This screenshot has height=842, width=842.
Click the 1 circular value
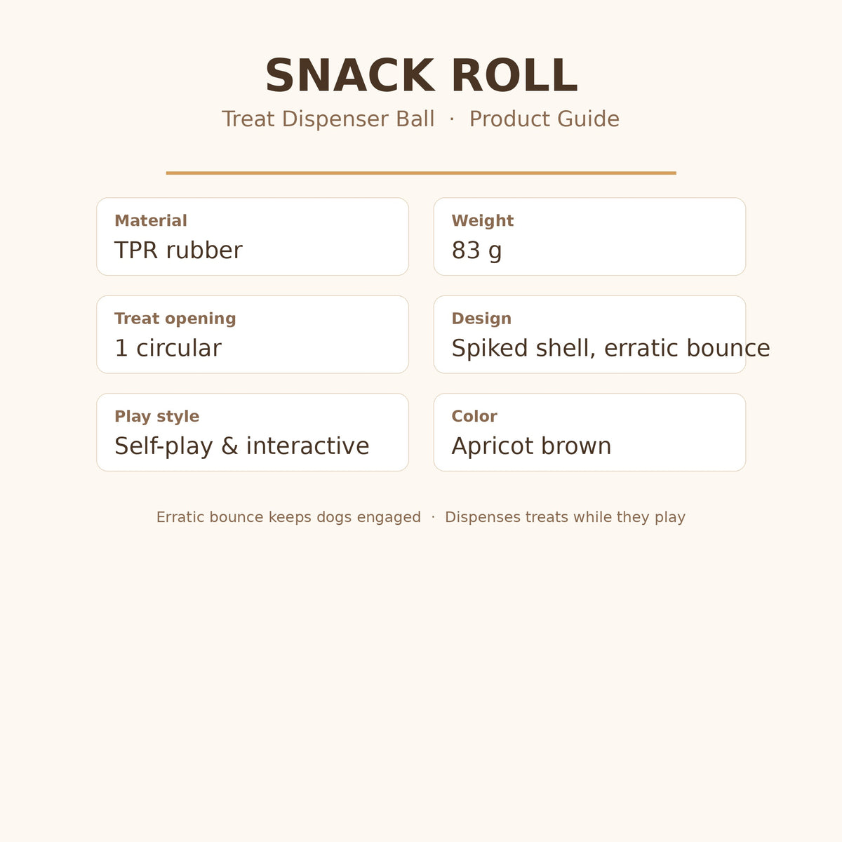click(168, 348)
